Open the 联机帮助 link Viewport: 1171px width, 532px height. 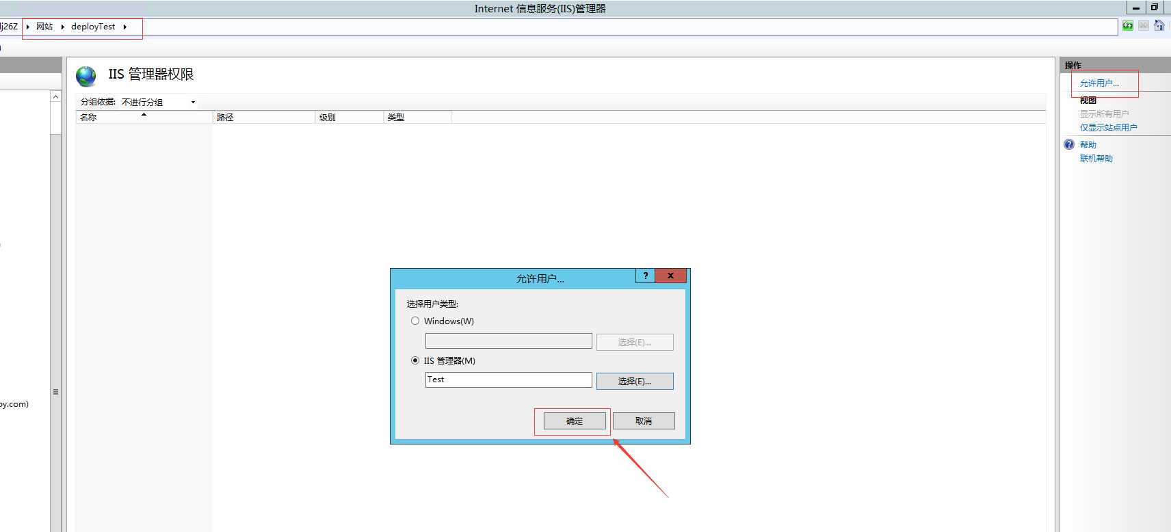[x=1096, y=159]
